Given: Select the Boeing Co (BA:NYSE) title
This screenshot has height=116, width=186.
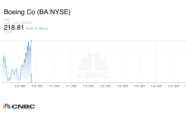Looking at the screenshot, I should pyautogui.click(x=37, y=12).
